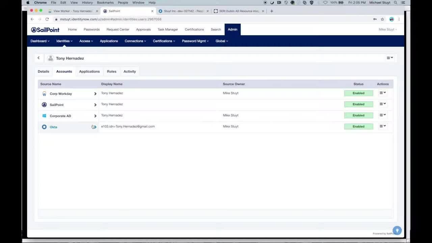The image size is (432, 243).
Task: Open macOS Spotlight search icon
Action: point(396,2)
